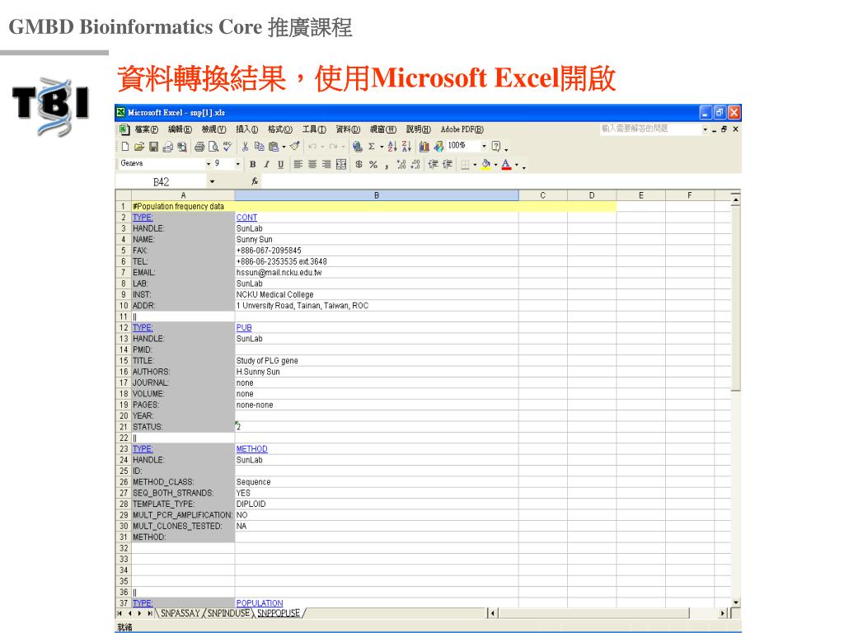
Task: Click Increase Indent icon
Action: pyautogui.click(x=448, y=164)
